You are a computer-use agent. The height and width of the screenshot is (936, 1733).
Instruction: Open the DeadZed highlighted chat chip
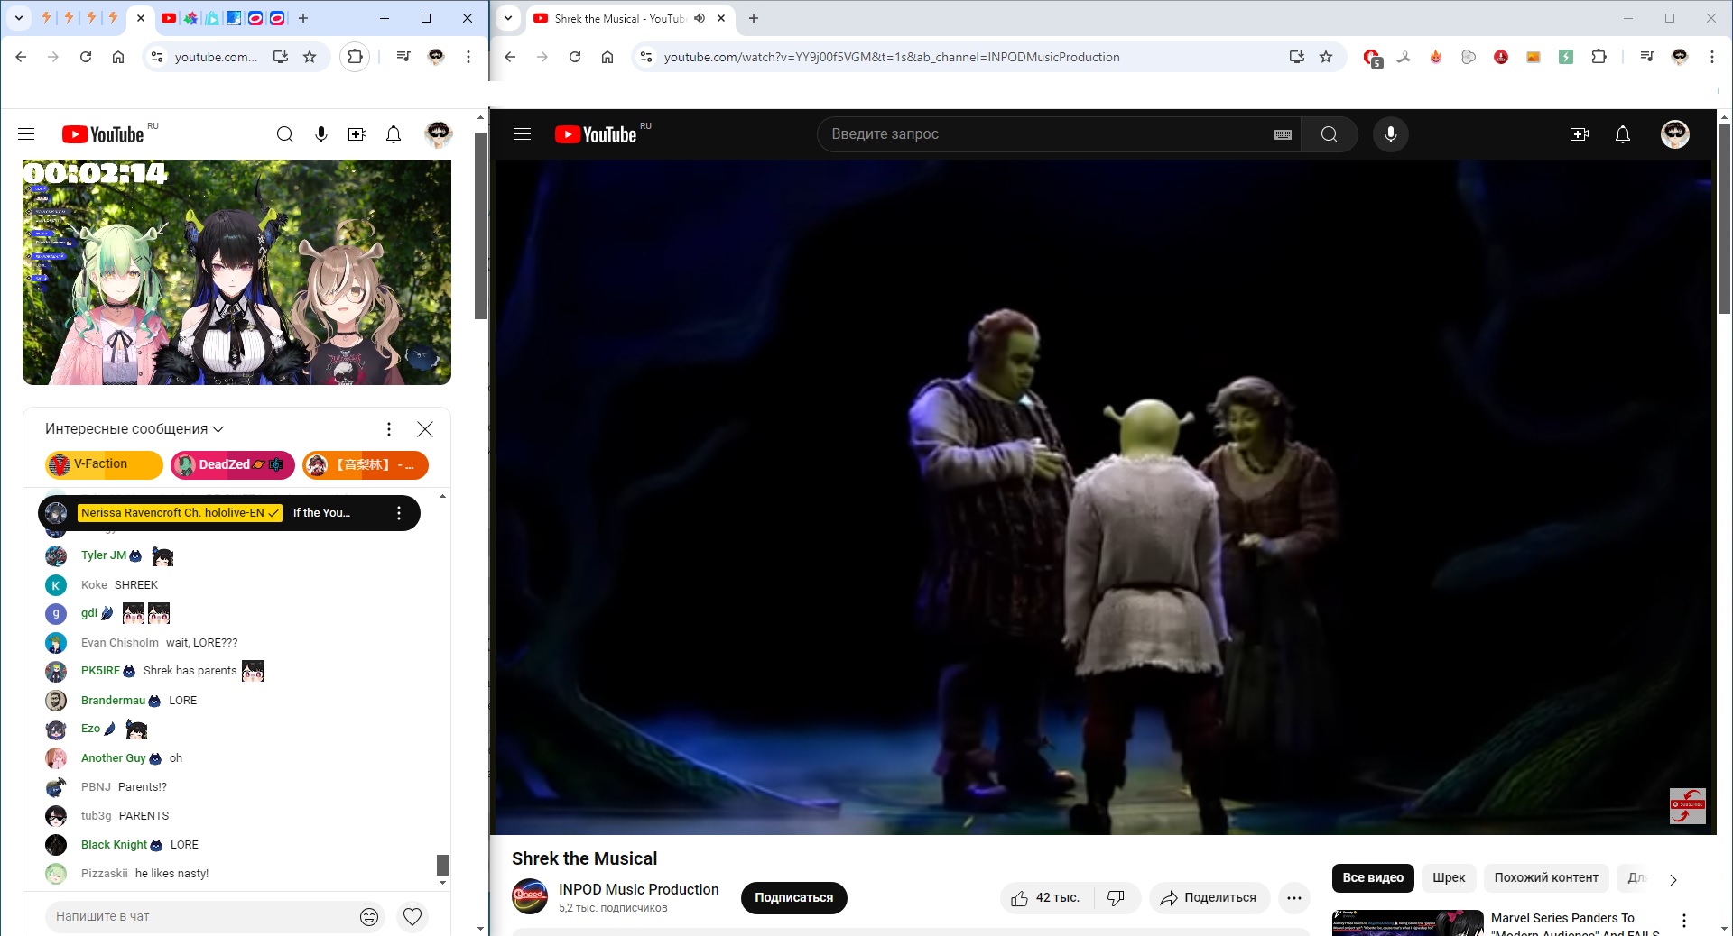click(x=232, y=465)
